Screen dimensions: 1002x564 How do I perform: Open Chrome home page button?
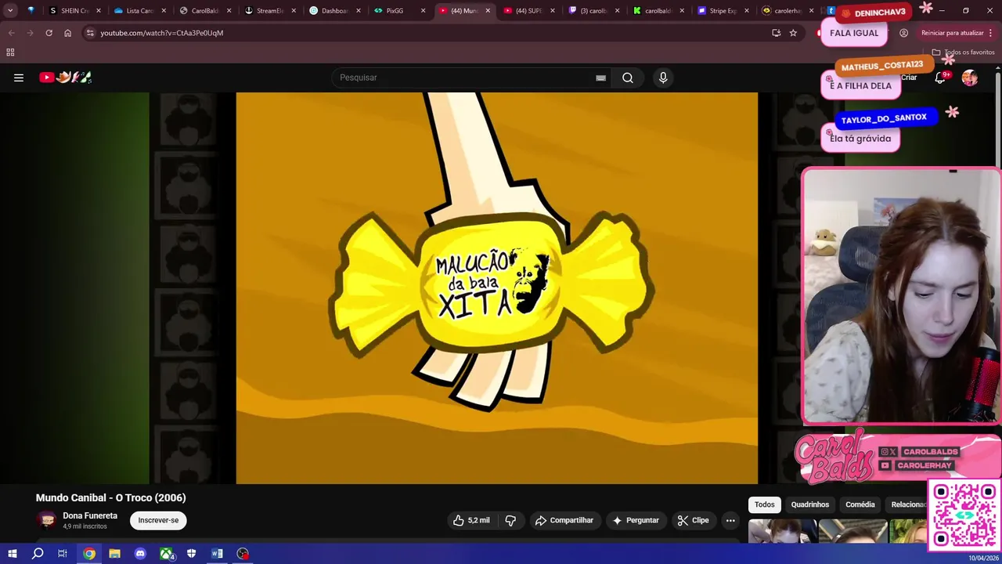pyautogui.click(x=67, y=33)
